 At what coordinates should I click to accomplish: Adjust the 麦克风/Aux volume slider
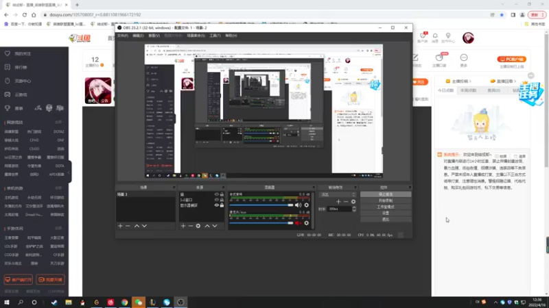coord(261,223)
